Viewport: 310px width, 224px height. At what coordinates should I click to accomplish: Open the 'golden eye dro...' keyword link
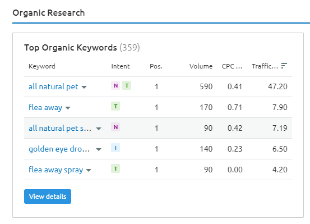click(59, 149)
